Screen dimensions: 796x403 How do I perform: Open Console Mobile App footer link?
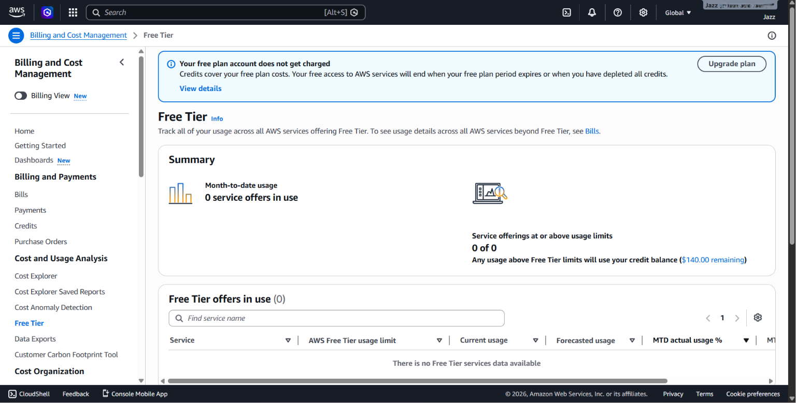click(x=135, y=394)
